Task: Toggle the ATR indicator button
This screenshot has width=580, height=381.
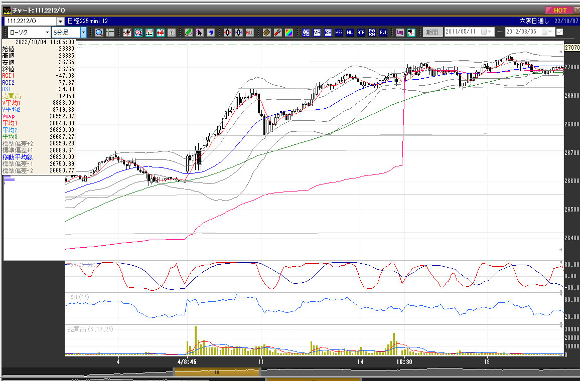Action: pos(361,33)
